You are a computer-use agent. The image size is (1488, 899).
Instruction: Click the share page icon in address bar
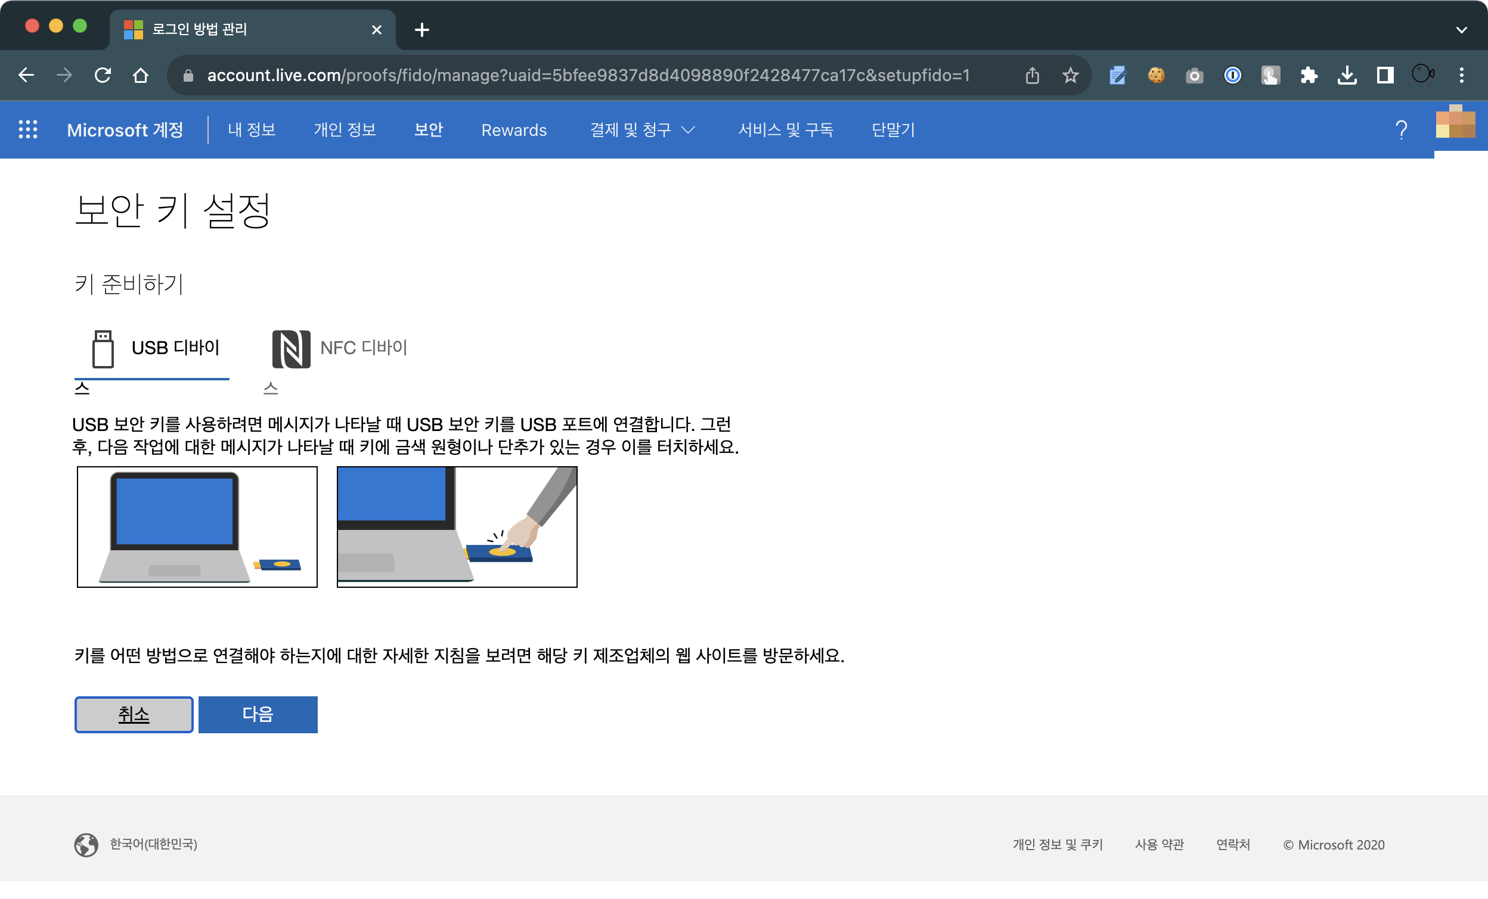1032,76
